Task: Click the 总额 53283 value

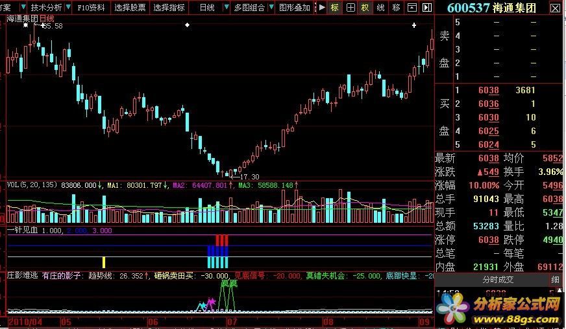Action: [486, 226]
